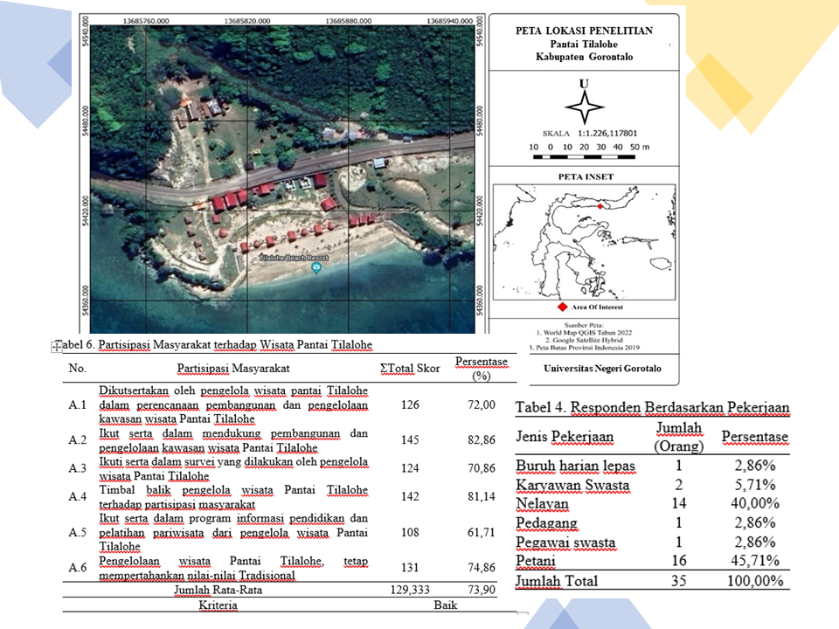This screenshot has width=839, height=629.
Task: Click percentage "72,00" in row A.1
Action: pyautogui.click(x=482, y=404)
